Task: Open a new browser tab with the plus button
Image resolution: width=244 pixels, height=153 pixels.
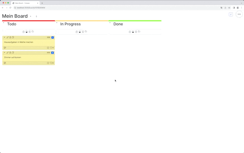Action: point(42,3)
